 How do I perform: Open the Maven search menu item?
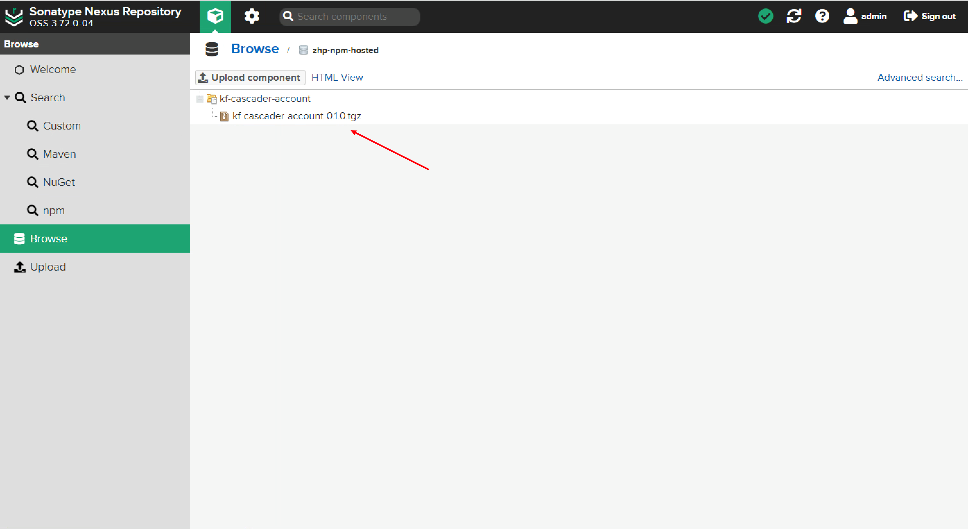pyautogui.click(x=59, y=154)
